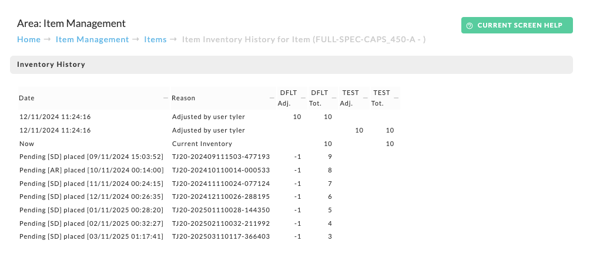Select the Current Inventory row
This screenshot has height=261, width=590.
pos(209,144)
